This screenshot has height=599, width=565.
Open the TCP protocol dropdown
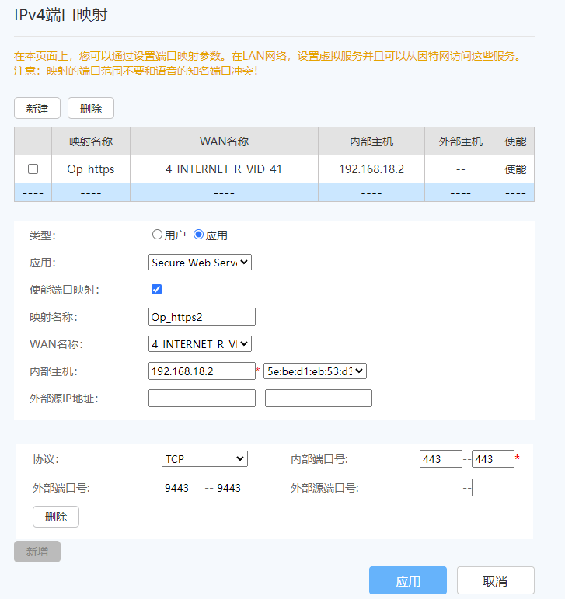[204, 459]
